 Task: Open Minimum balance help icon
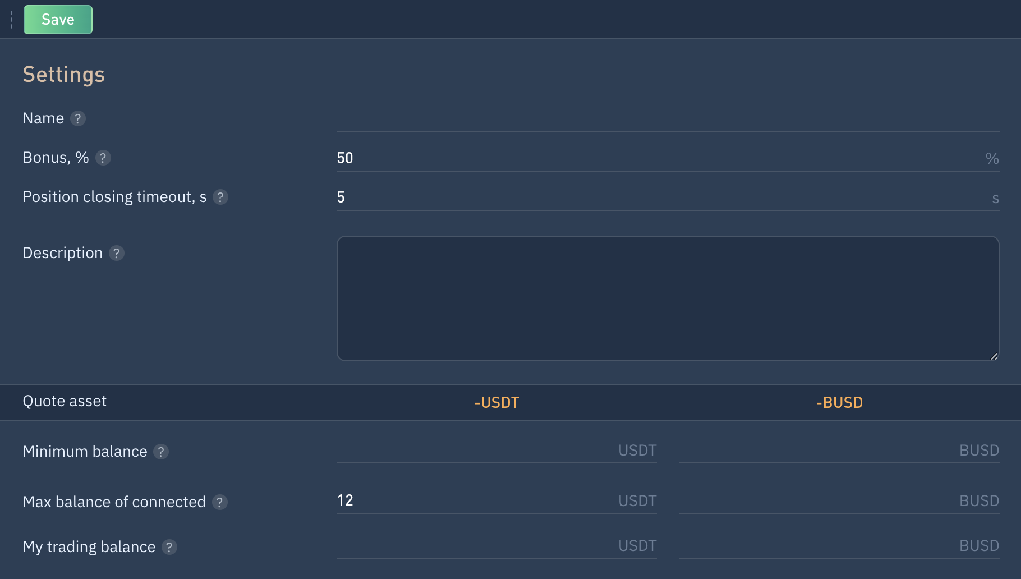pyautogui.click(x=161, y=452)
